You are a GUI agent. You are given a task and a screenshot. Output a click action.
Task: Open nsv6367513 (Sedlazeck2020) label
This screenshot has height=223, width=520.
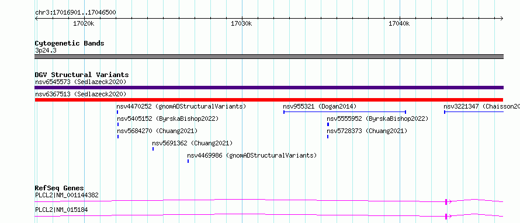tap(81, 94)
